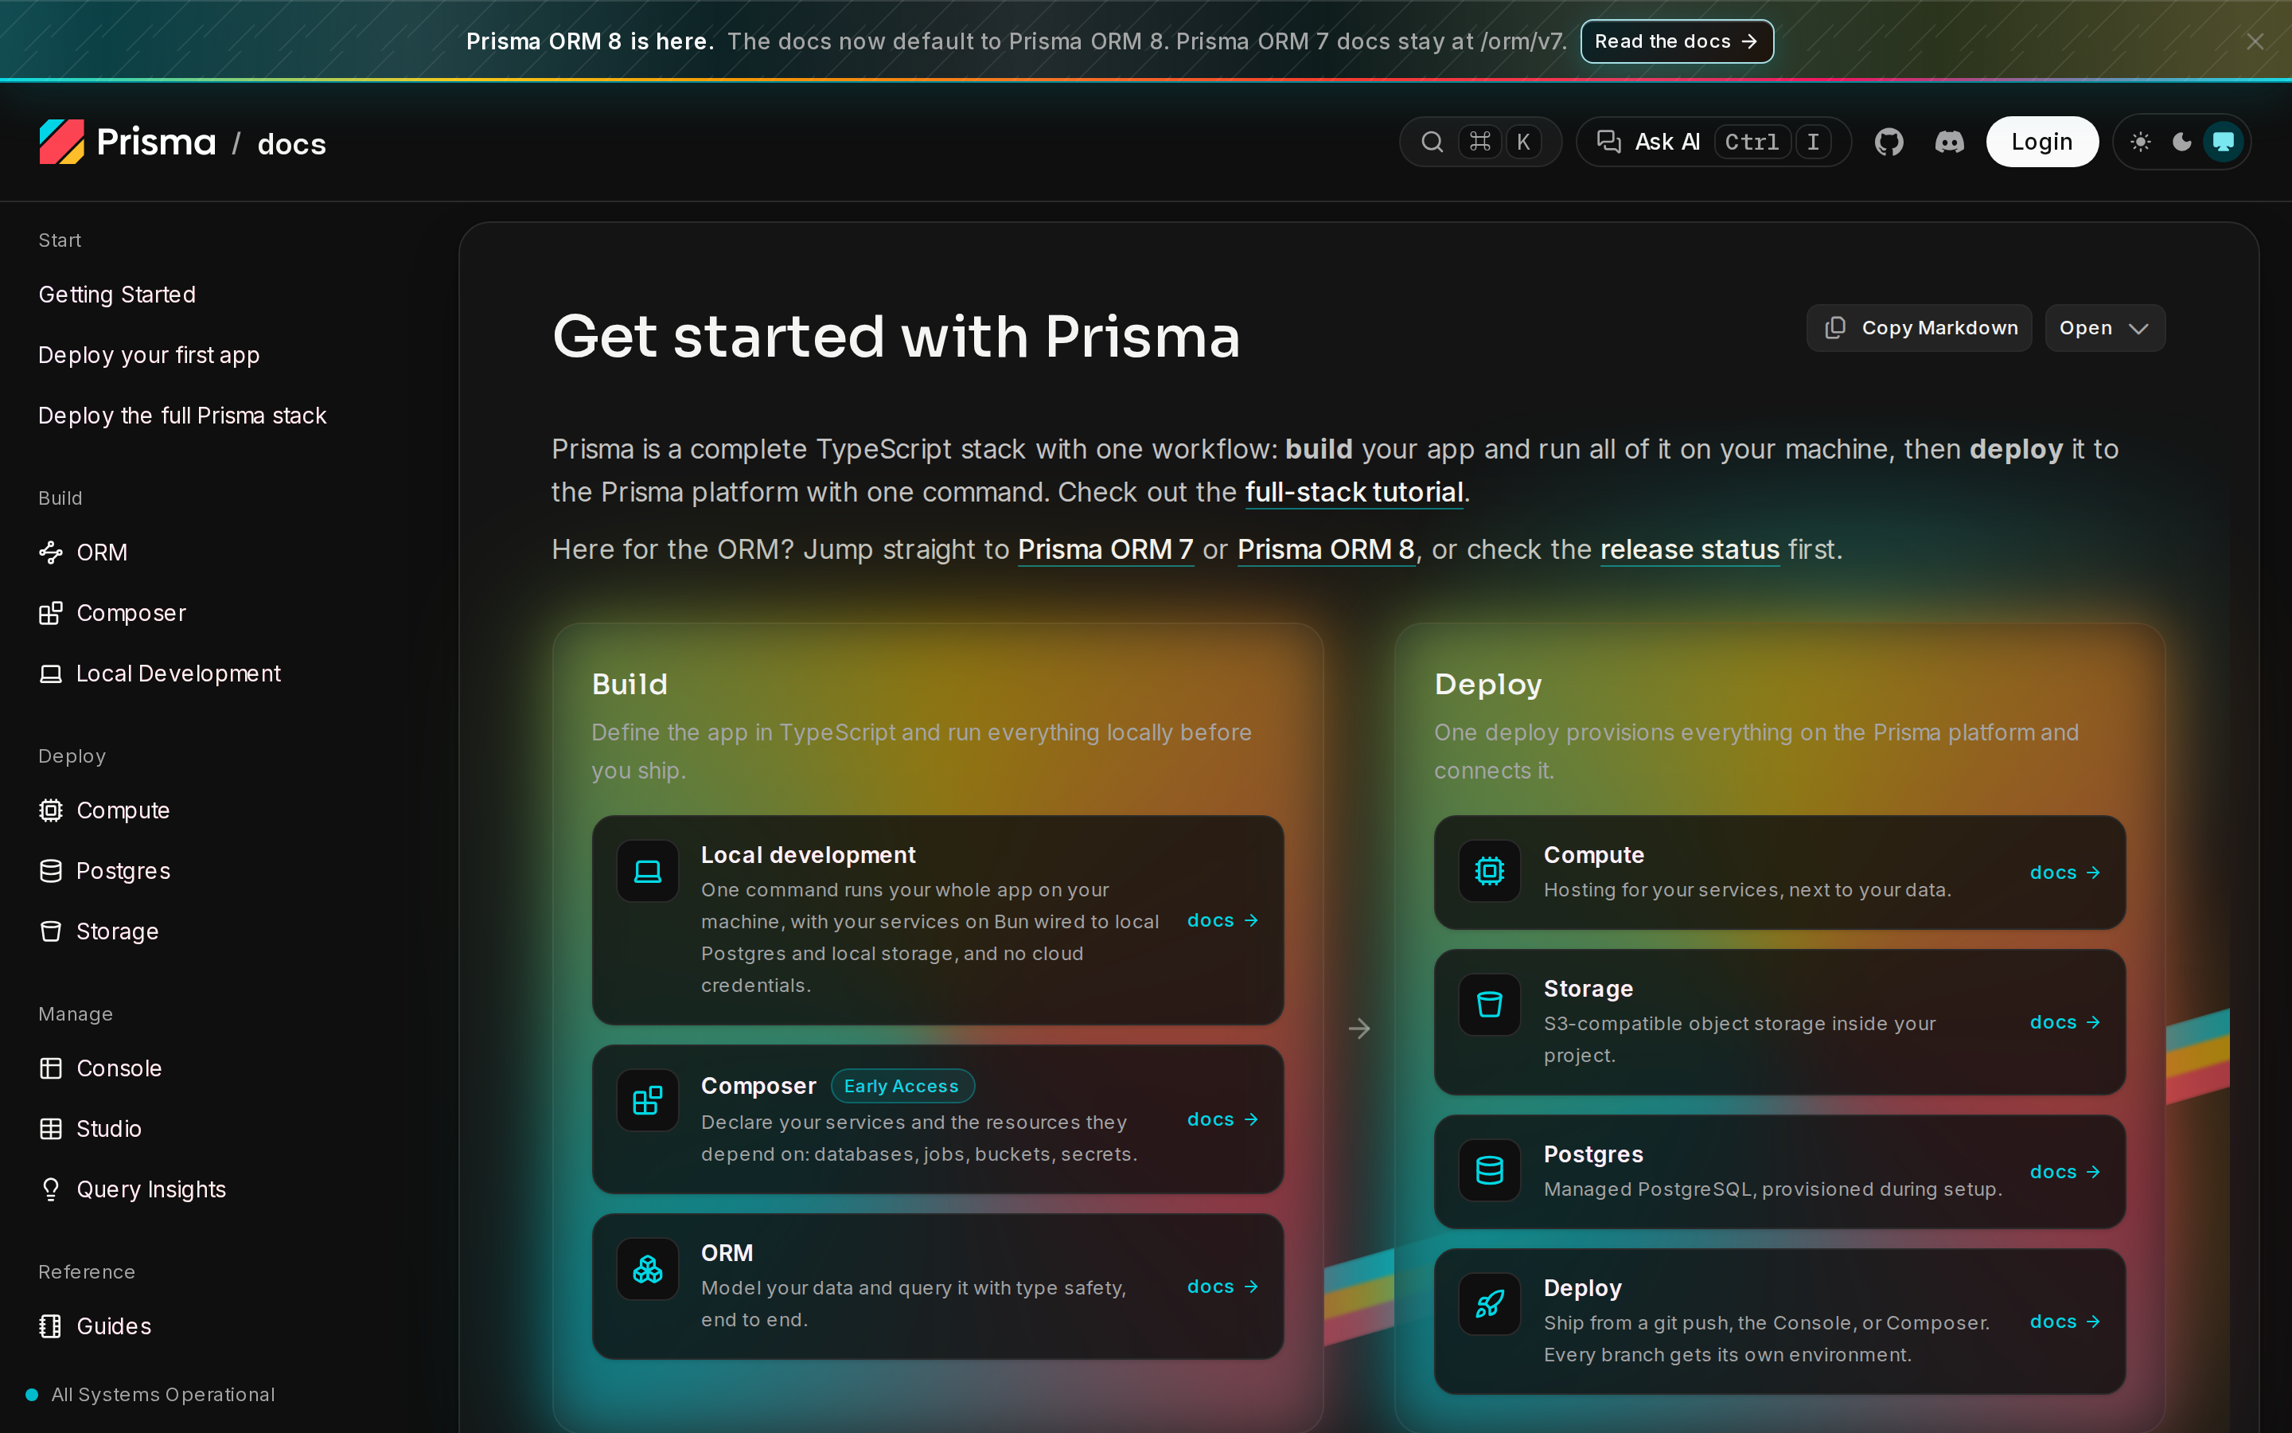Click the Guides book icon in sidebar

50,1326
